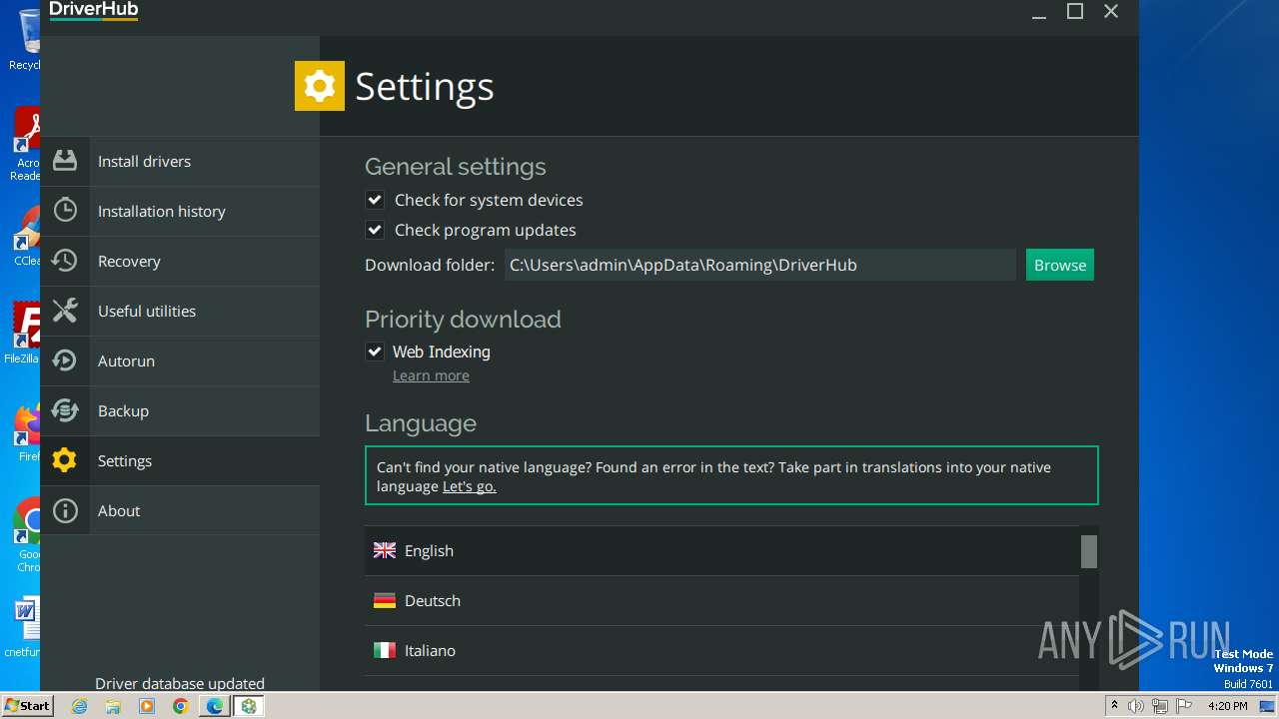Open the About section
The image size is (1279, 719).
(180, 510)
